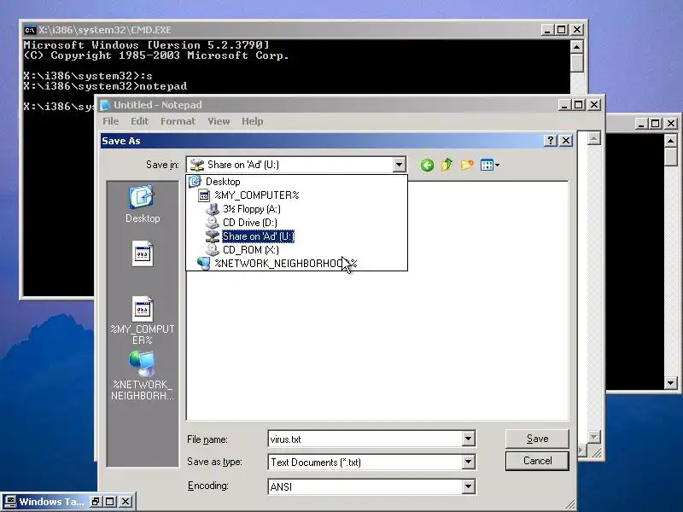Collapse the Save in drop-down arrow

(x=399, y=165)
